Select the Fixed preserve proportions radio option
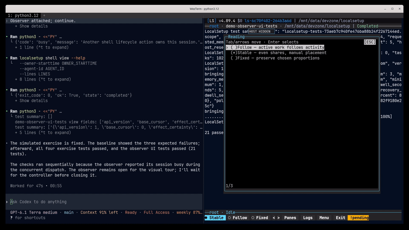The width and height of the screenshot is (409, 230). point(275,58)
